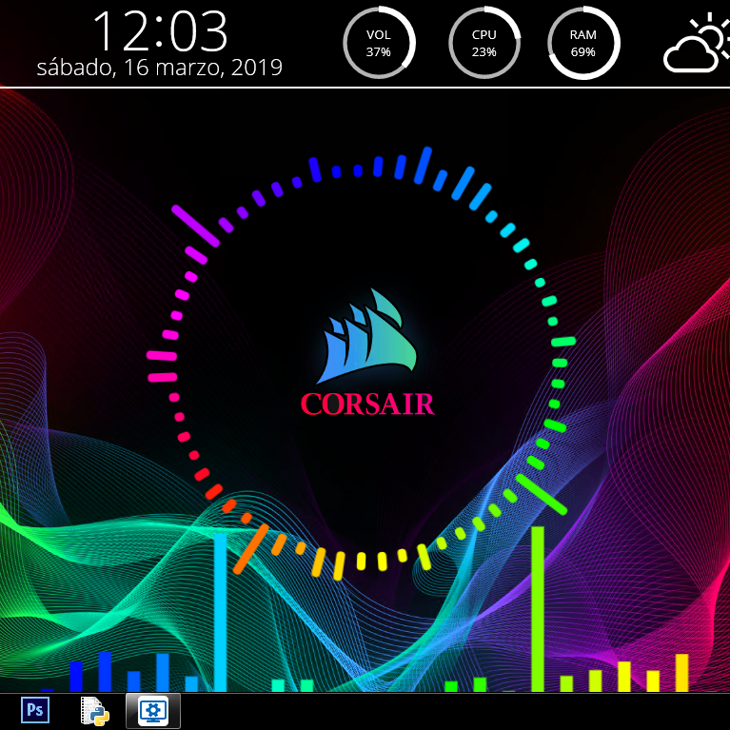Click the long pink bar on the ring's left side
Viewport: 730px width, 730px height.
[x=163, y=356]
